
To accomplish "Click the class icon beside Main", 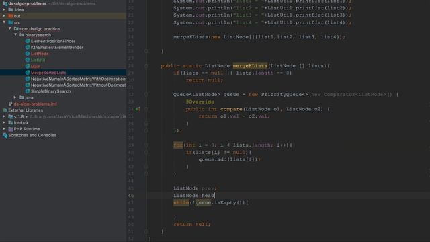I will (x=28, y=66).
